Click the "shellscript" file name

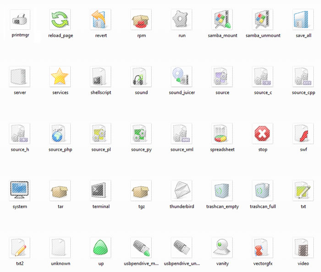click(x=101, y=92)
